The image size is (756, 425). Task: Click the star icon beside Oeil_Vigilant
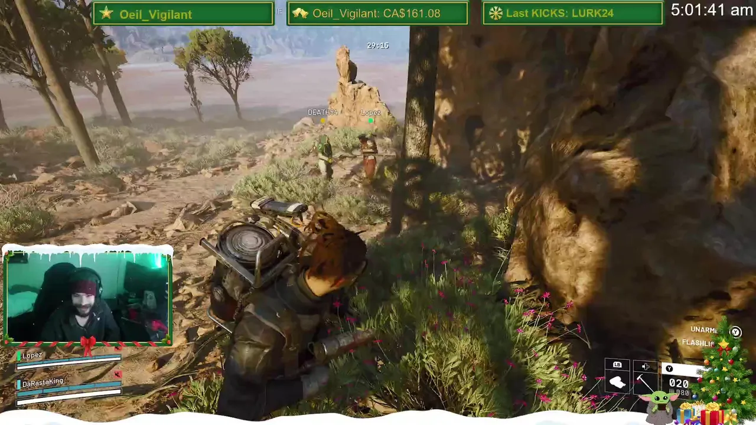106,14
